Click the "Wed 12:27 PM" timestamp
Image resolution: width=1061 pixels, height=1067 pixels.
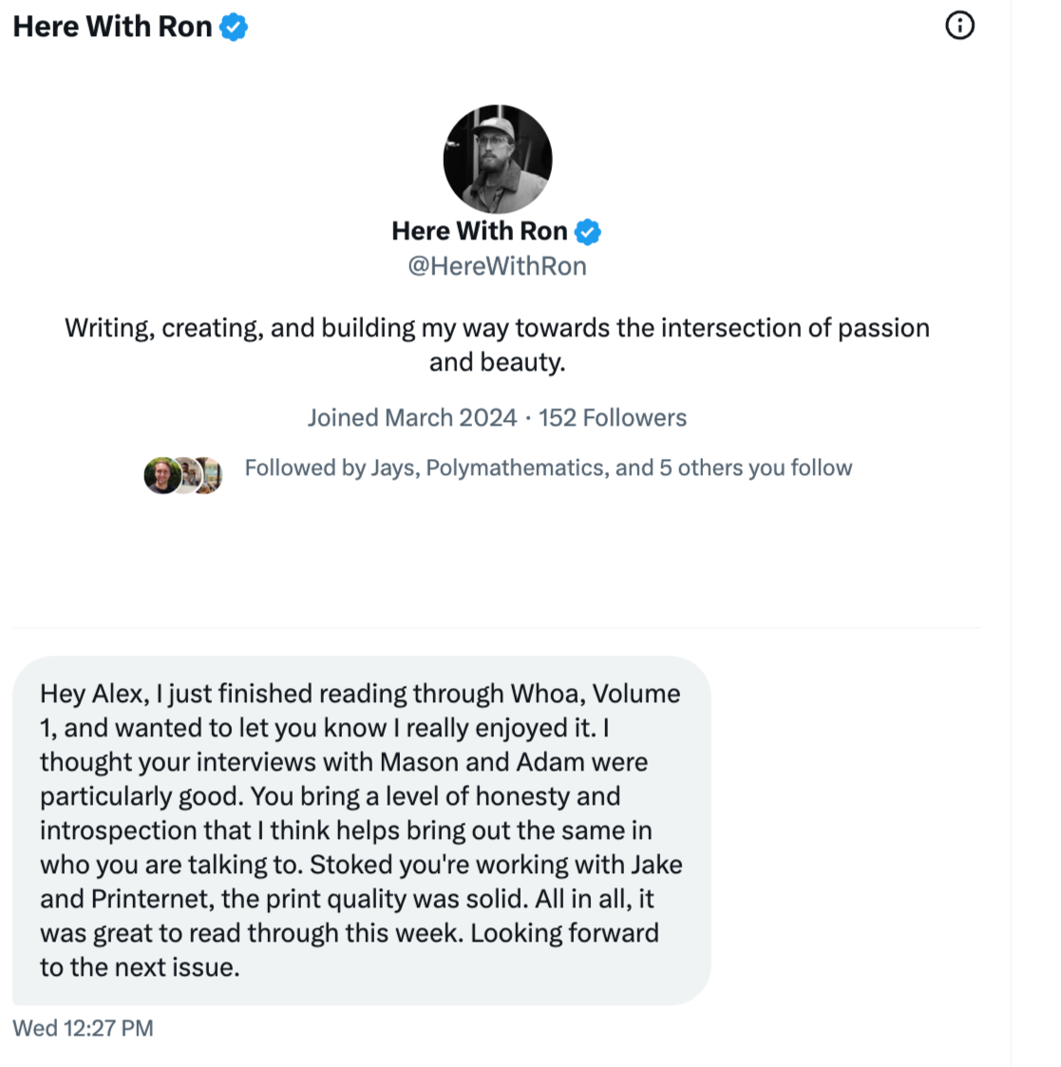point(83,1028)
